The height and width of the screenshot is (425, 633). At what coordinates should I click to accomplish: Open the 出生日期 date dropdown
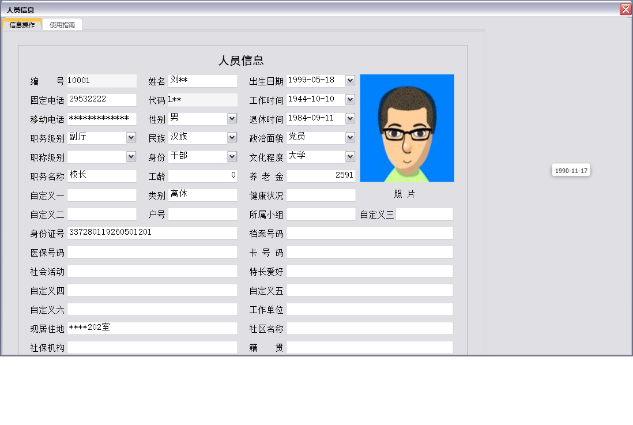[351, 80]
